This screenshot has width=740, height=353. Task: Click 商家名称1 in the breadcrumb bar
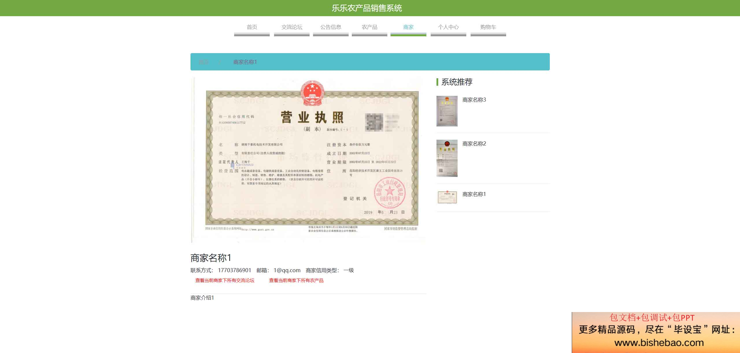tap(245, 62)
